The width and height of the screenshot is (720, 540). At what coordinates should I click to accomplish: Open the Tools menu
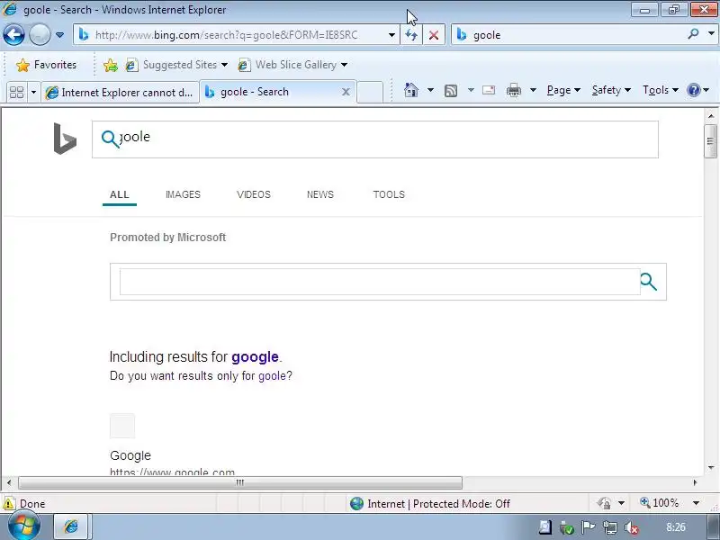click(661, 90)
